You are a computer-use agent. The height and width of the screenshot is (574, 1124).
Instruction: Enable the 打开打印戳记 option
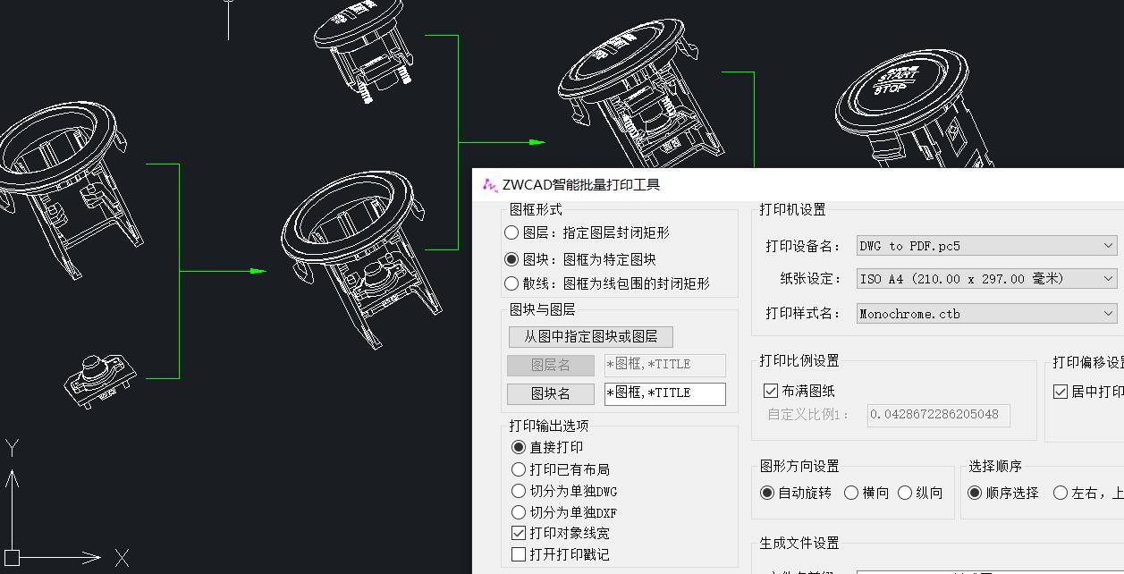[x=519, y=553]
